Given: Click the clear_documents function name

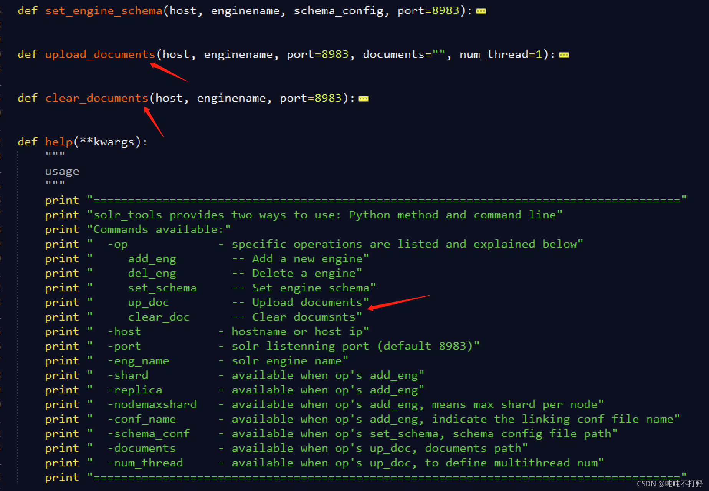Looking at the screenshot, I should point(97,98).
